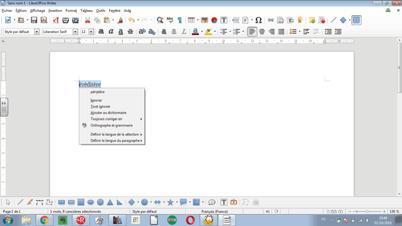The width and height of the screenshot is (402, 226).
Task: Center the paragraph
Action: pos(262,31)
